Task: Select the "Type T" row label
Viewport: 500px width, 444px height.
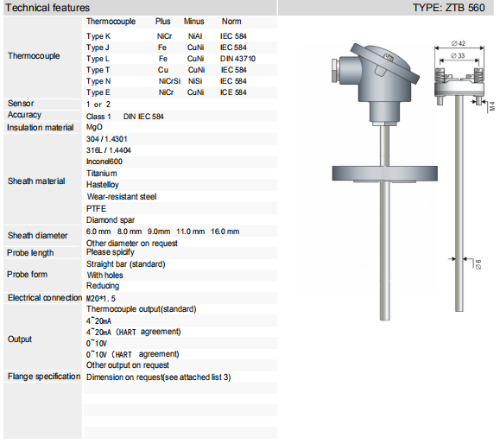Action: (98, 70)
